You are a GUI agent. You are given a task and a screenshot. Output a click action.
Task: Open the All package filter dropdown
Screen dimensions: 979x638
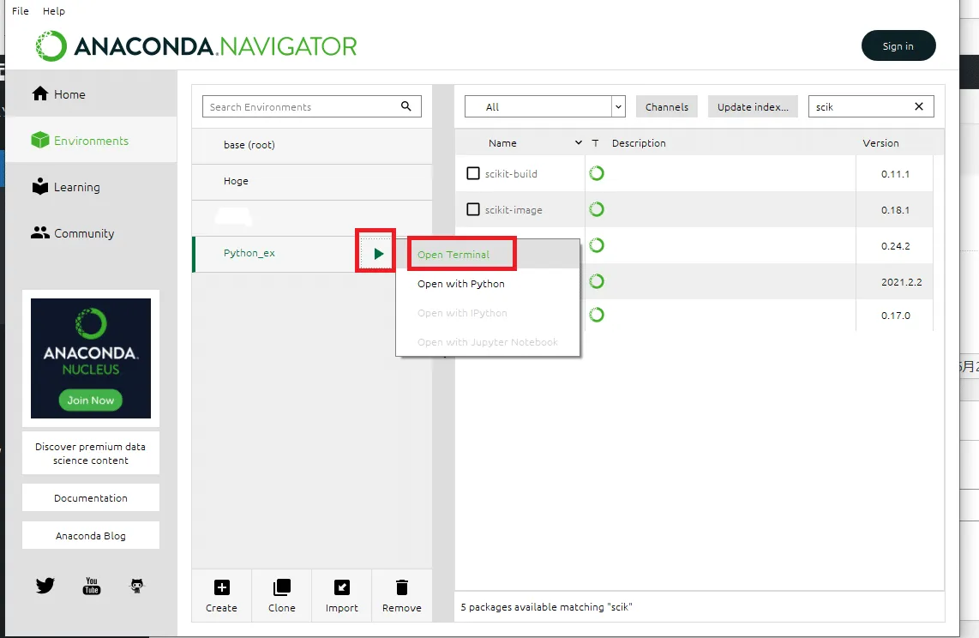pyautogui.click(x=545, y=106)
